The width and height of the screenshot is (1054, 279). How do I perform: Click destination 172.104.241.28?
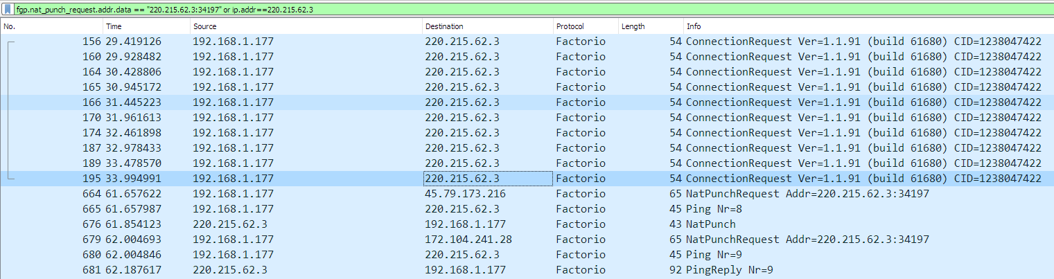pyautogui.click(x=468, y=239)
